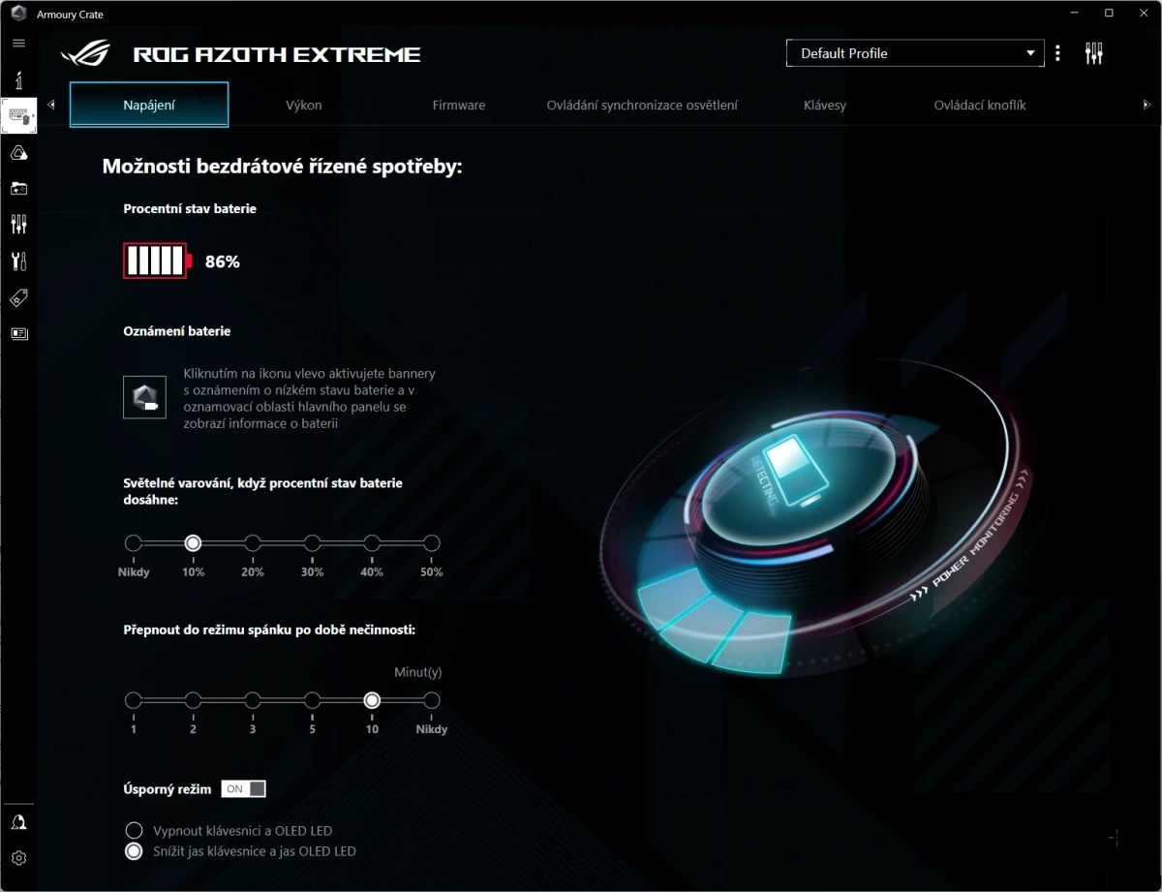Open equalizer sliders icon next to profile
Image resolution: width=1162 pixels, height=892 pixels.
[1094, 53]
